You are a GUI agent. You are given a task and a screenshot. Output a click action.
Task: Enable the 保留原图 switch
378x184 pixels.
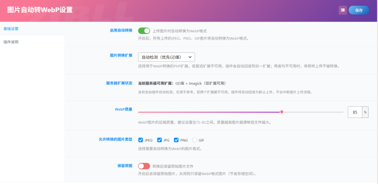144,166
